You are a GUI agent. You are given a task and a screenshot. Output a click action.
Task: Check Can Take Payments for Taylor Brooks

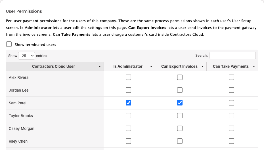coord(232,116)
